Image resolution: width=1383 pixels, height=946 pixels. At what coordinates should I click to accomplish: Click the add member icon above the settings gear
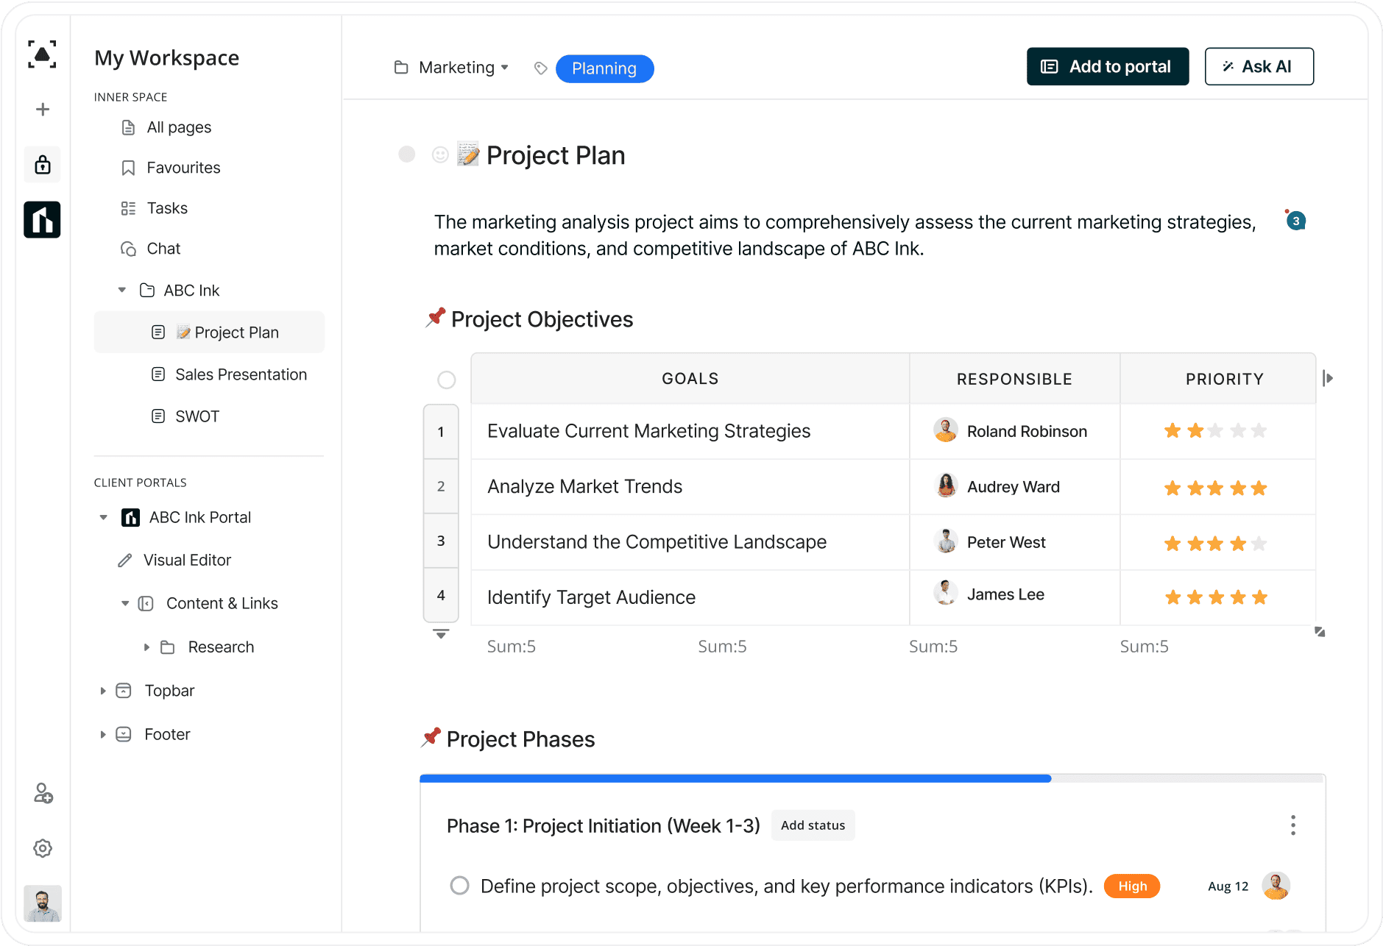click(42, 794)
